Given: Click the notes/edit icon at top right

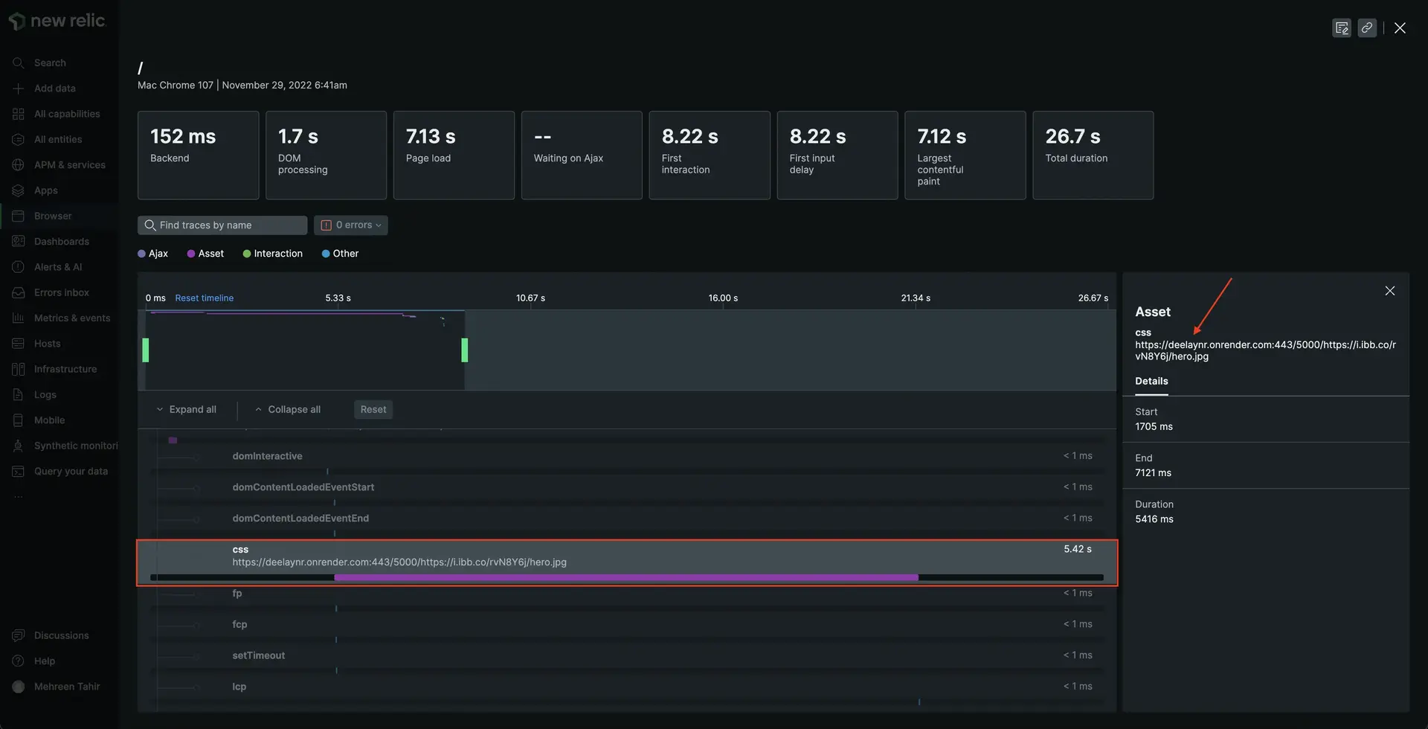Looking at the screenshot, I should click(x=1342, y=28).
